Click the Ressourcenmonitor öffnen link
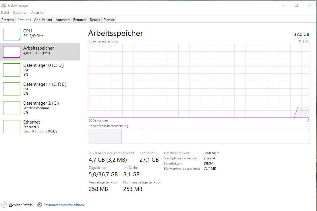The height and width of the screenshot is (211, 317). tap(63, 205)
